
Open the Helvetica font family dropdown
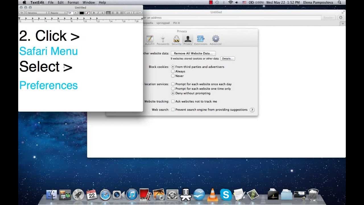click(37, 13)
